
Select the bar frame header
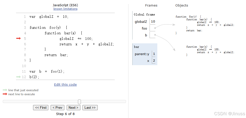click(137, 47)
